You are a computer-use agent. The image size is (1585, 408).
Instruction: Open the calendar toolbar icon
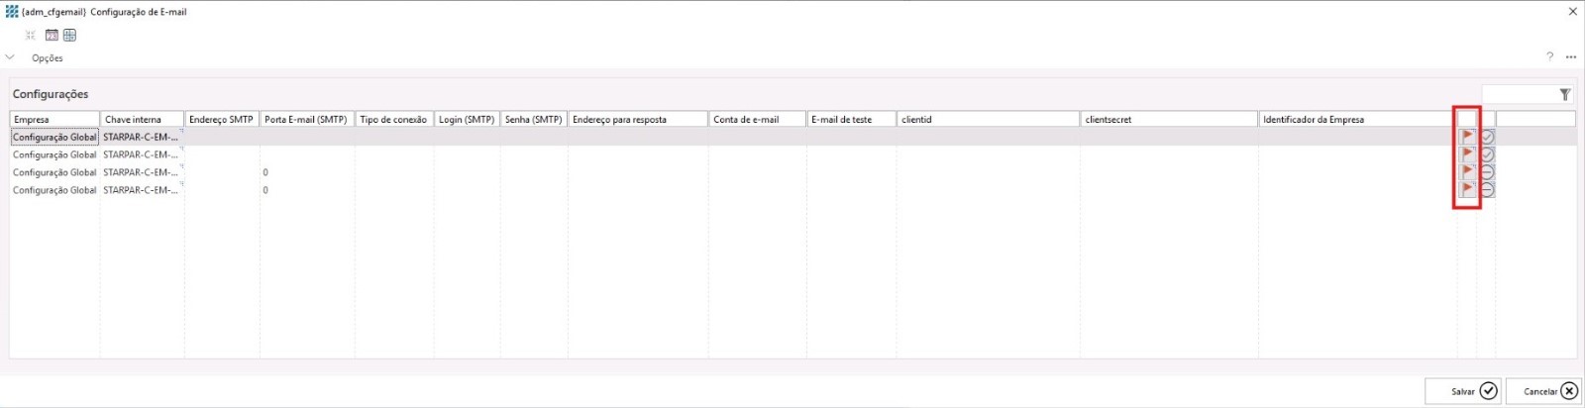point(52,35)
